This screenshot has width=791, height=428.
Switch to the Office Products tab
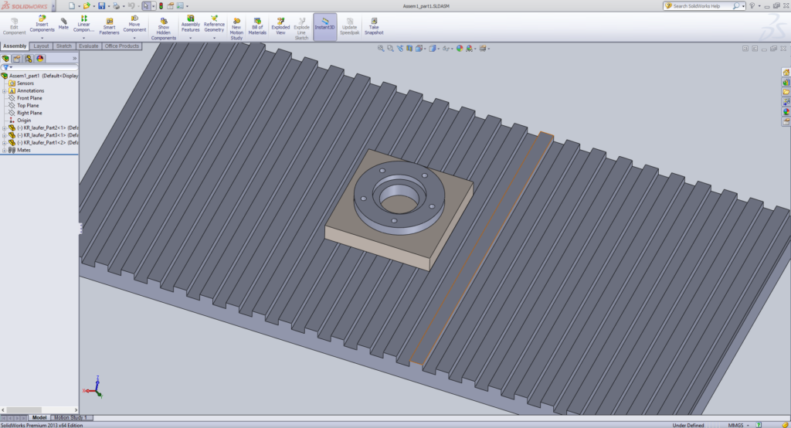click(122, 46)
